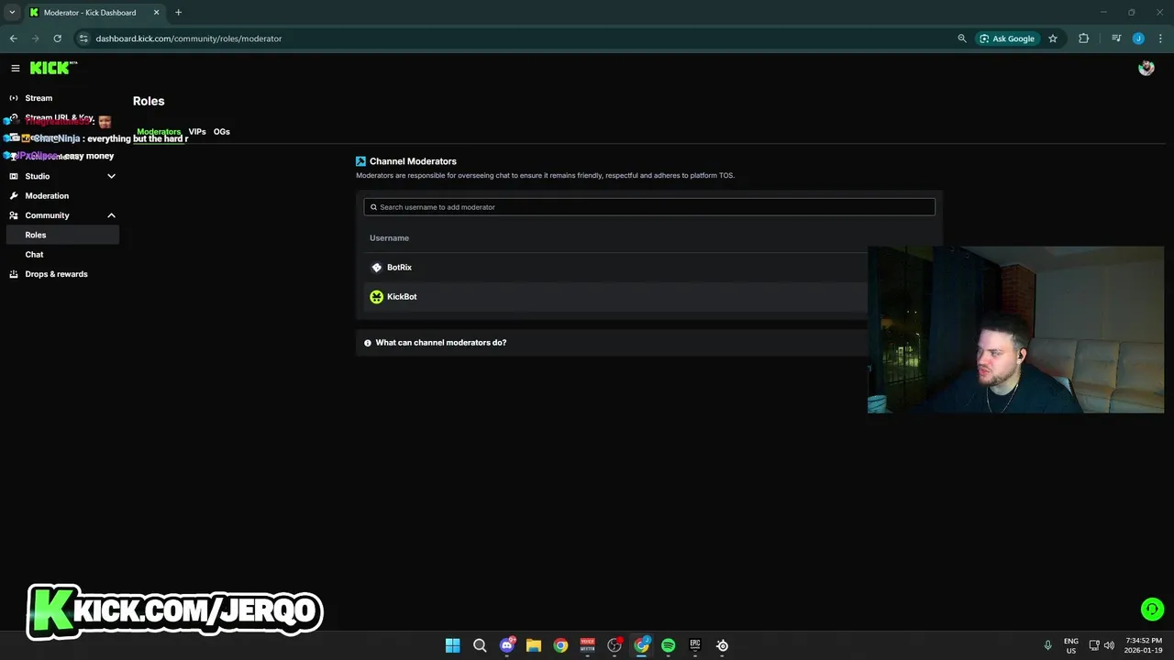
Task: Click the Drops & rewards icon
Action: pos(14,274)
